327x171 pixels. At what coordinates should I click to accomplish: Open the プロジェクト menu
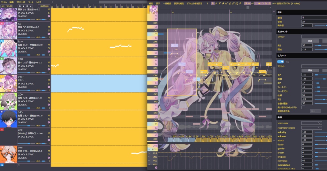(x=21, y=2)
